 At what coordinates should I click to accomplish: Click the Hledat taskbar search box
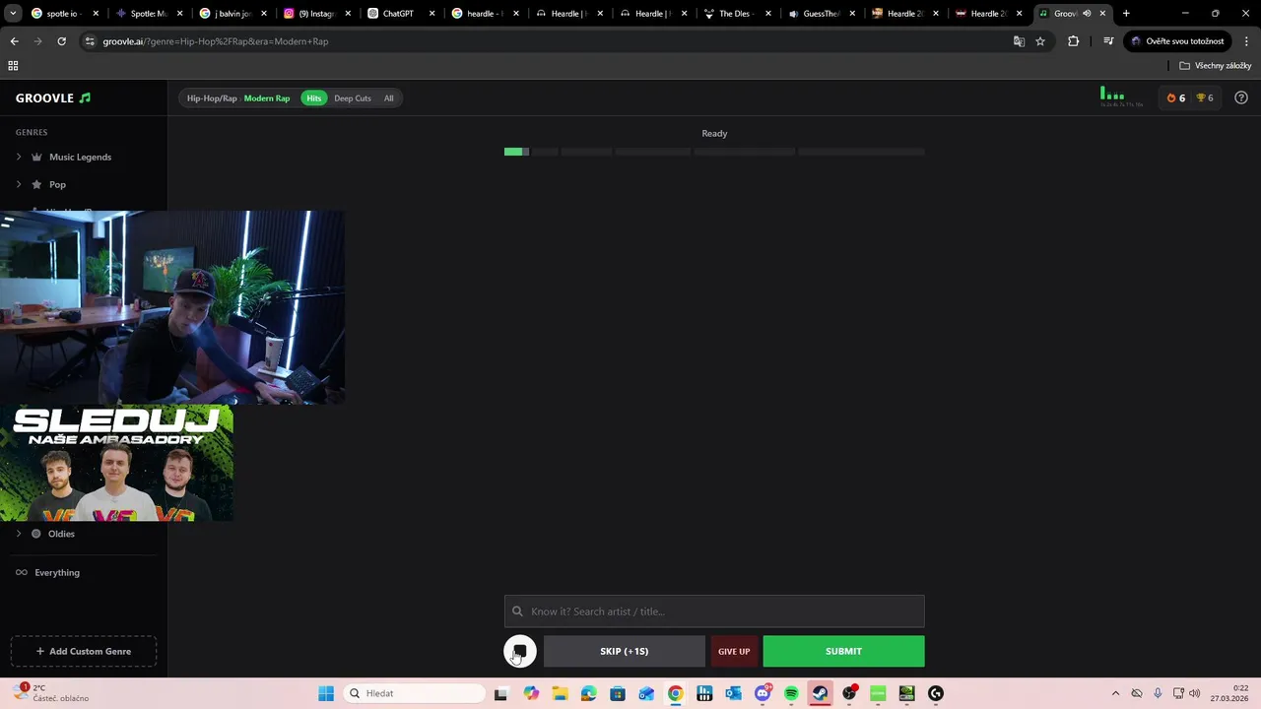(416, 693)
